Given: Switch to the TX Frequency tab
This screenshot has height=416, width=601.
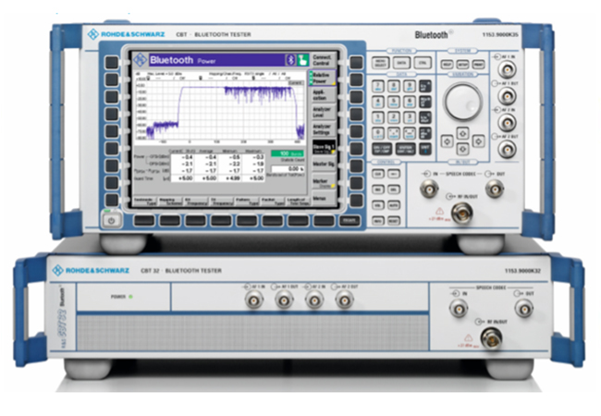Looking at the screenshot, I should [222, 202].
